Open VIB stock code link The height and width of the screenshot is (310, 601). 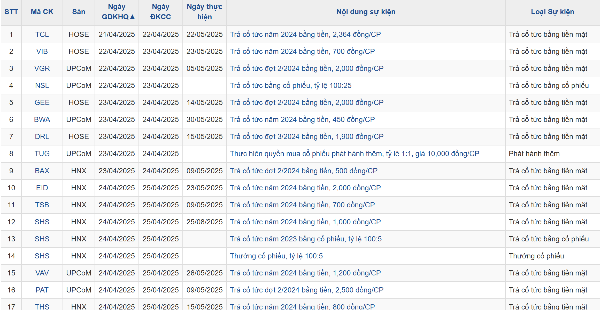click(x=42, y=51)
